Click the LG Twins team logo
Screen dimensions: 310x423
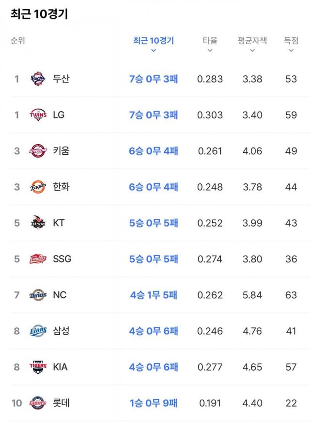tap(38, 114)
